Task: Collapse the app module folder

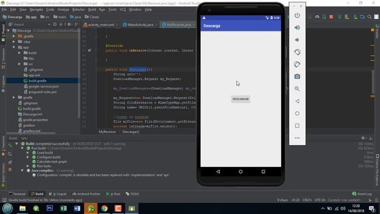Action: pos(14,48)
